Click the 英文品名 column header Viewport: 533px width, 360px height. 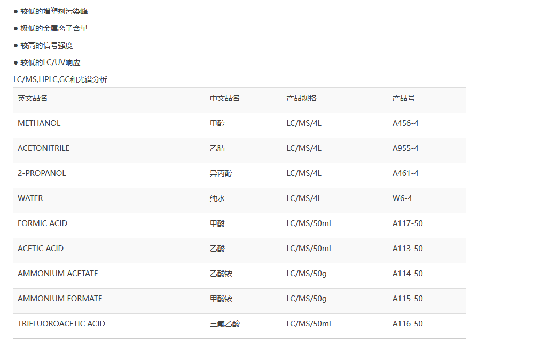click(x=33, y=98)
